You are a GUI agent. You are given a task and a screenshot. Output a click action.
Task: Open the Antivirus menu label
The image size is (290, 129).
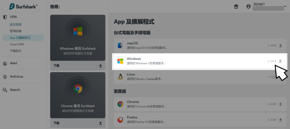pyautogui.click(x=16, y=76)
